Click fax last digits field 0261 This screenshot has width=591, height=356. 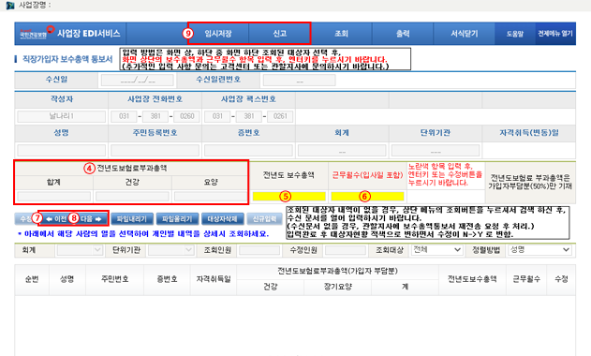280,116
